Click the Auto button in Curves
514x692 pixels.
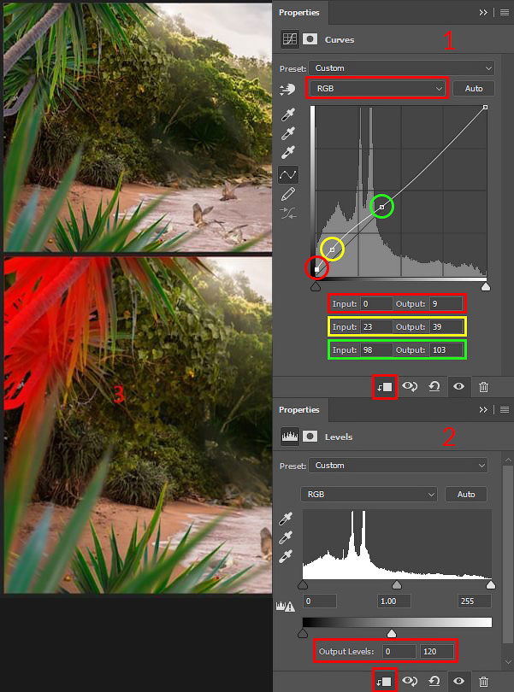pyautogui.click(x=473, y=88)
